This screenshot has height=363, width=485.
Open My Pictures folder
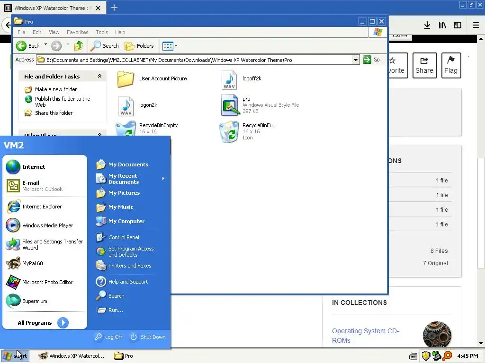click(x=117, y=193)
